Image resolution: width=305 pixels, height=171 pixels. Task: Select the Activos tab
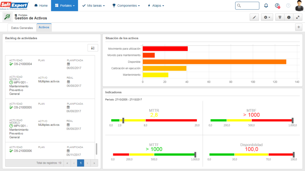(44, 27)
